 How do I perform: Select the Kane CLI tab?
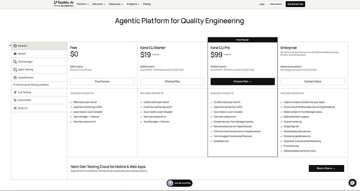coord(39,46)
